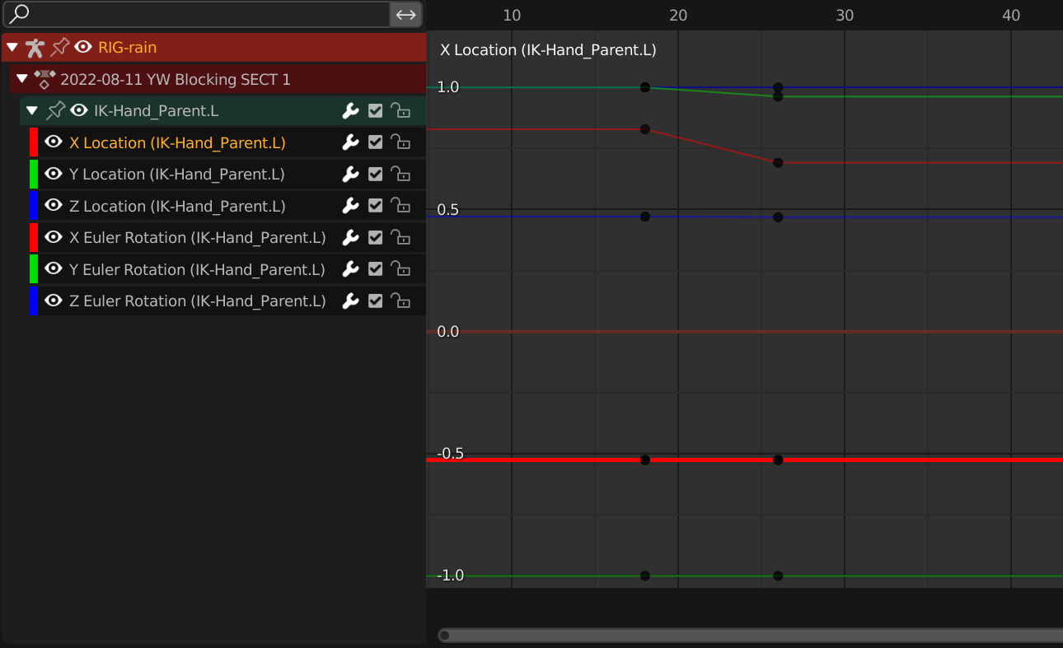Click wrench icon on Z Euler Rotation row
The image size is (1063, 648).
coord(350,301)
